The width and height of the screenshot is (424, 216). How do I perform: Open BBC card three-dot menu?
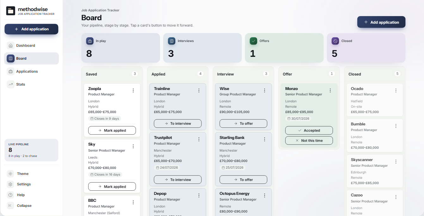click(133, 202)
